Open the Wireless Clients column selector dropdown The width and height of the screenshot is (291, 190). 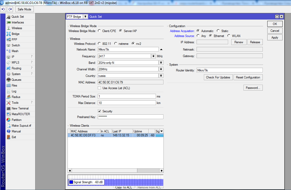pyautogui.click(x=162, y=131)
